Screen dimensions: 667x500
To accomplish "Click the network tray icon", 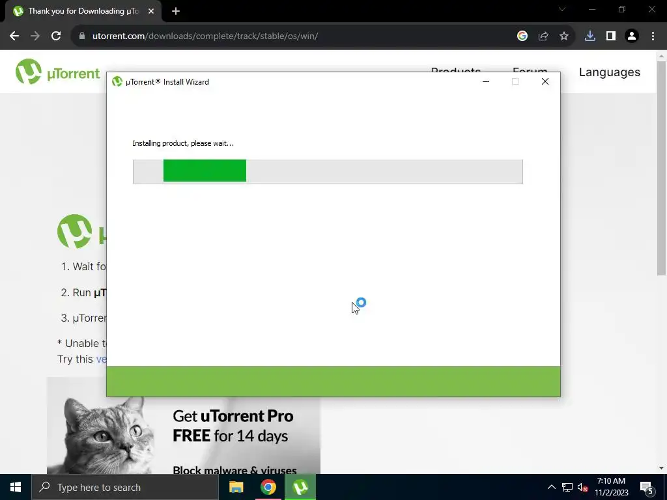I will (x=567, y=487).
